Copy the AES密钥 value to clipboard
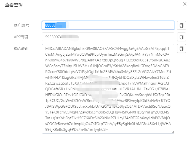 [x=181, y=37]
